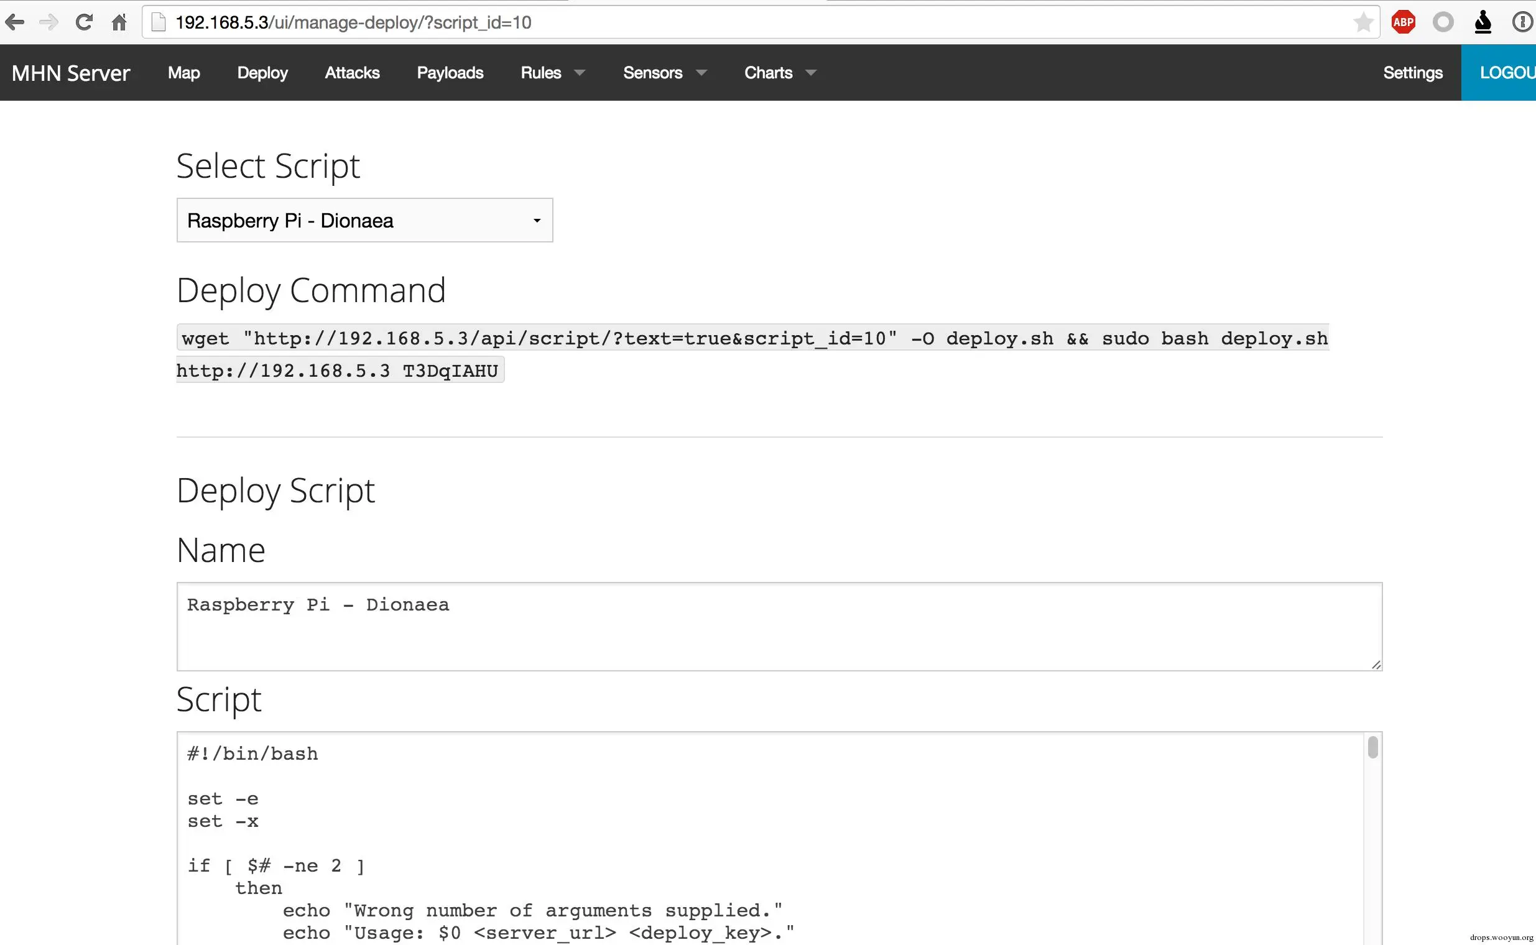Click inside the Name text field
1536x945 pixels.
coord(779,626)
